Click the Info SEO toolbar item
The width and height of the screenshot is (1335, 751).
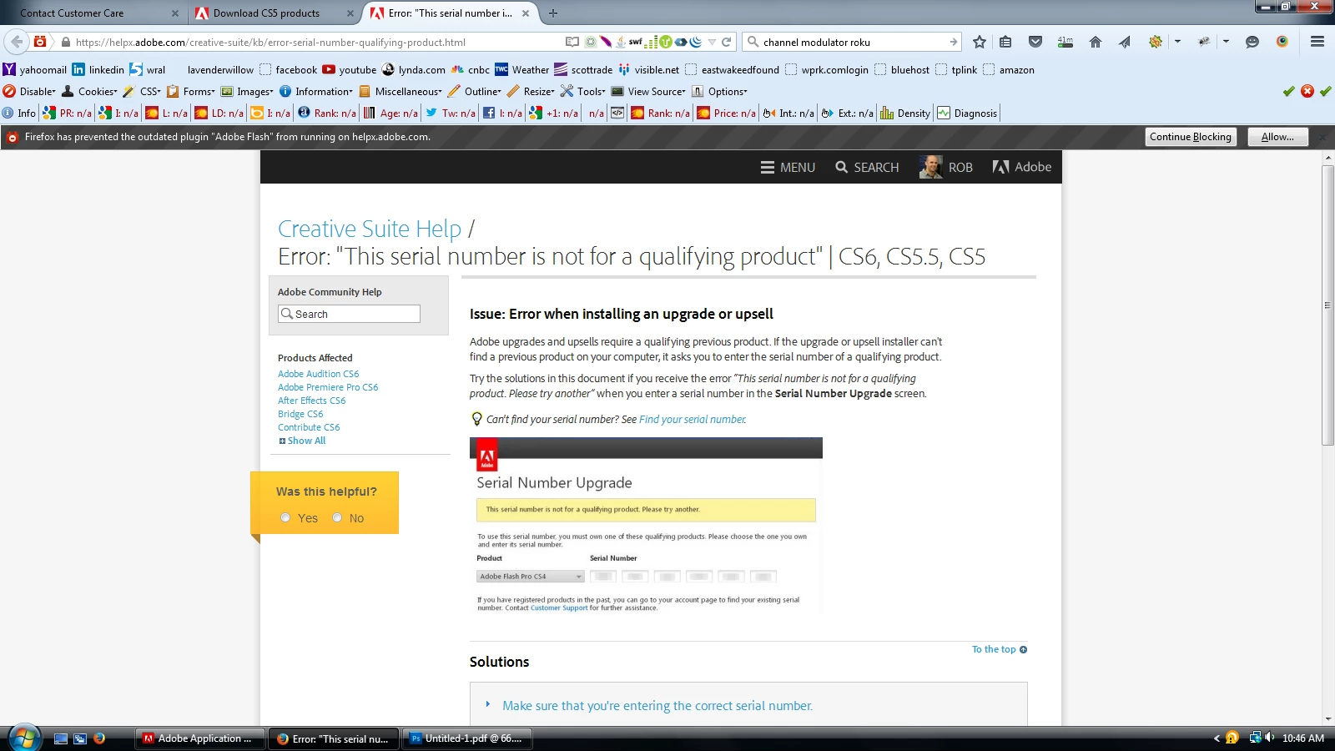point(19,113)
